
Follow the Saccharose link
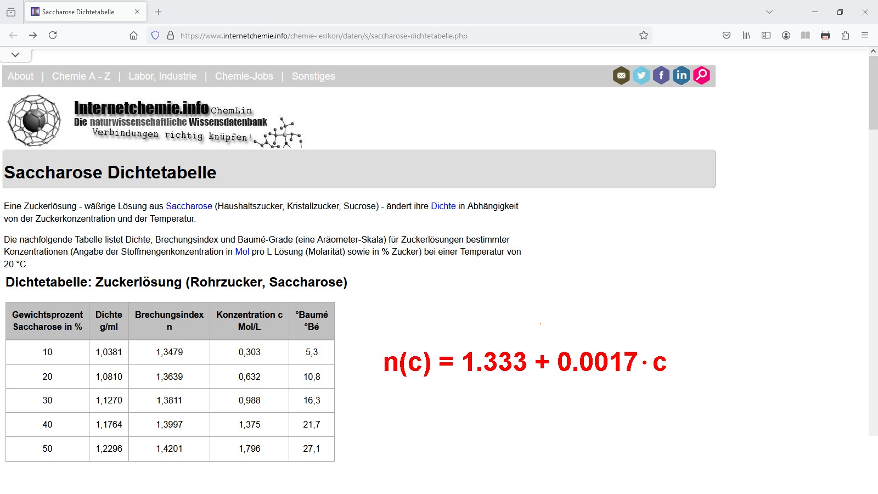pyautogui.click(x=189, y=206)
